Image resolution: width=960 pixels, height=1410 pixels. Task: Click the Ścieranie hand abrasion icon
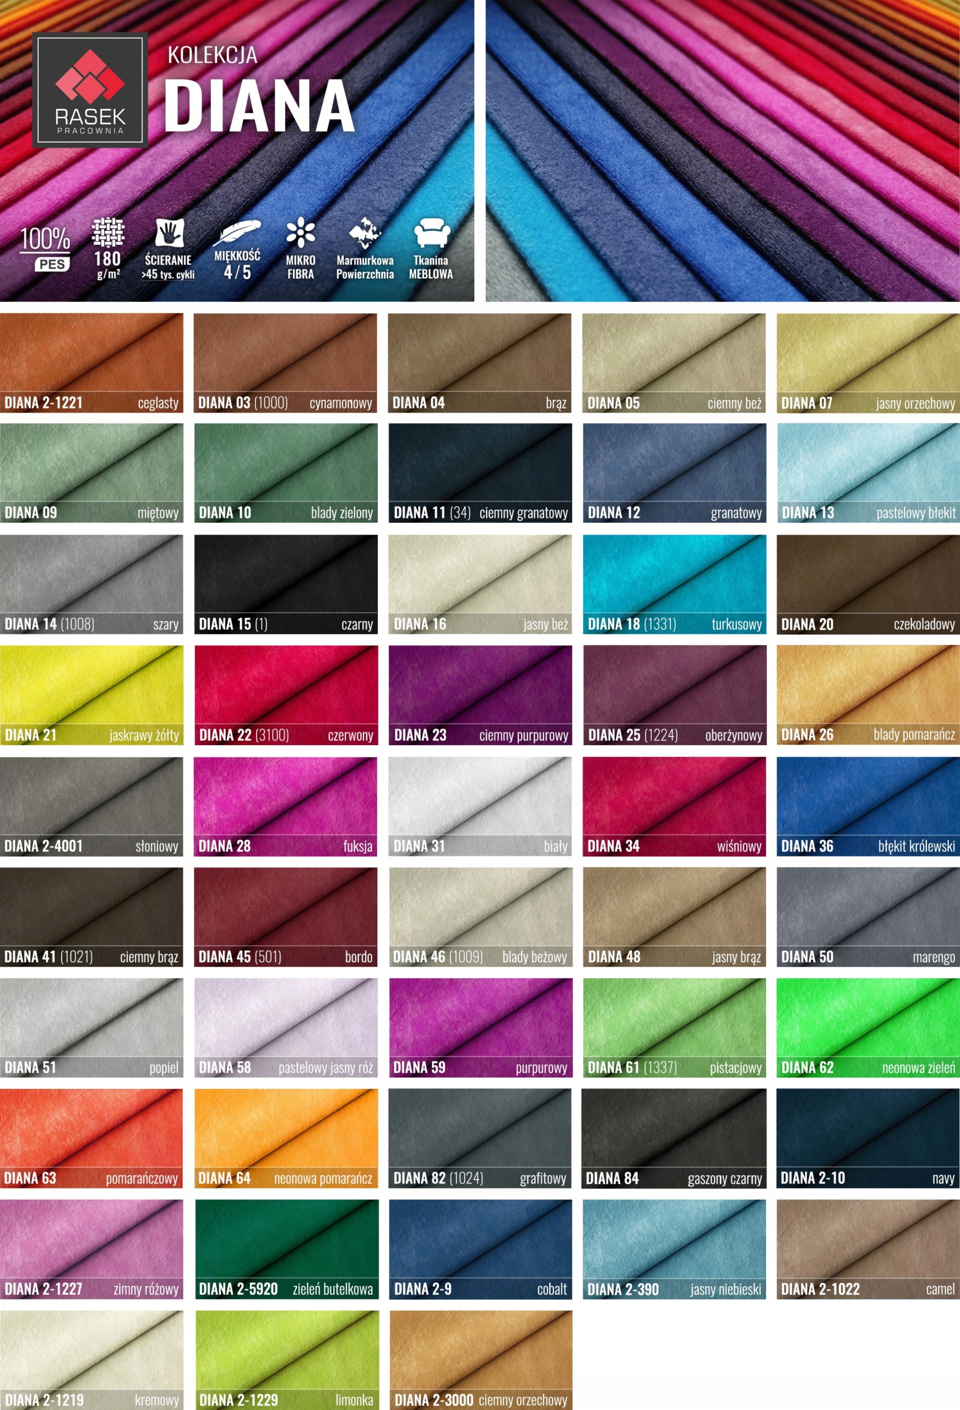[x=168, y=250]
